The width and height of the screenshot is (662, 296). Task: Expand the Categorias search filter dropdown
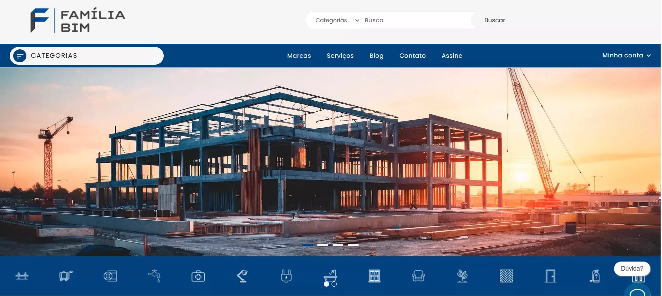(x=336, y=20)
